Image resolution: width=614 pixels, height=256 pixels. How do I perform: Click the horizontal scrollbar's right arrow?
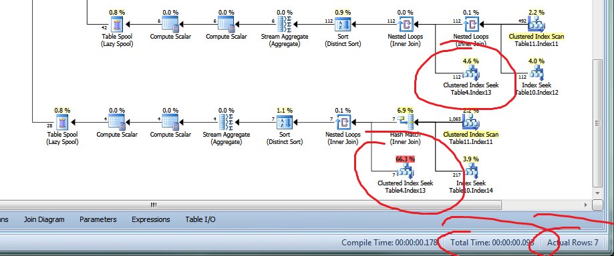point(586,205)
